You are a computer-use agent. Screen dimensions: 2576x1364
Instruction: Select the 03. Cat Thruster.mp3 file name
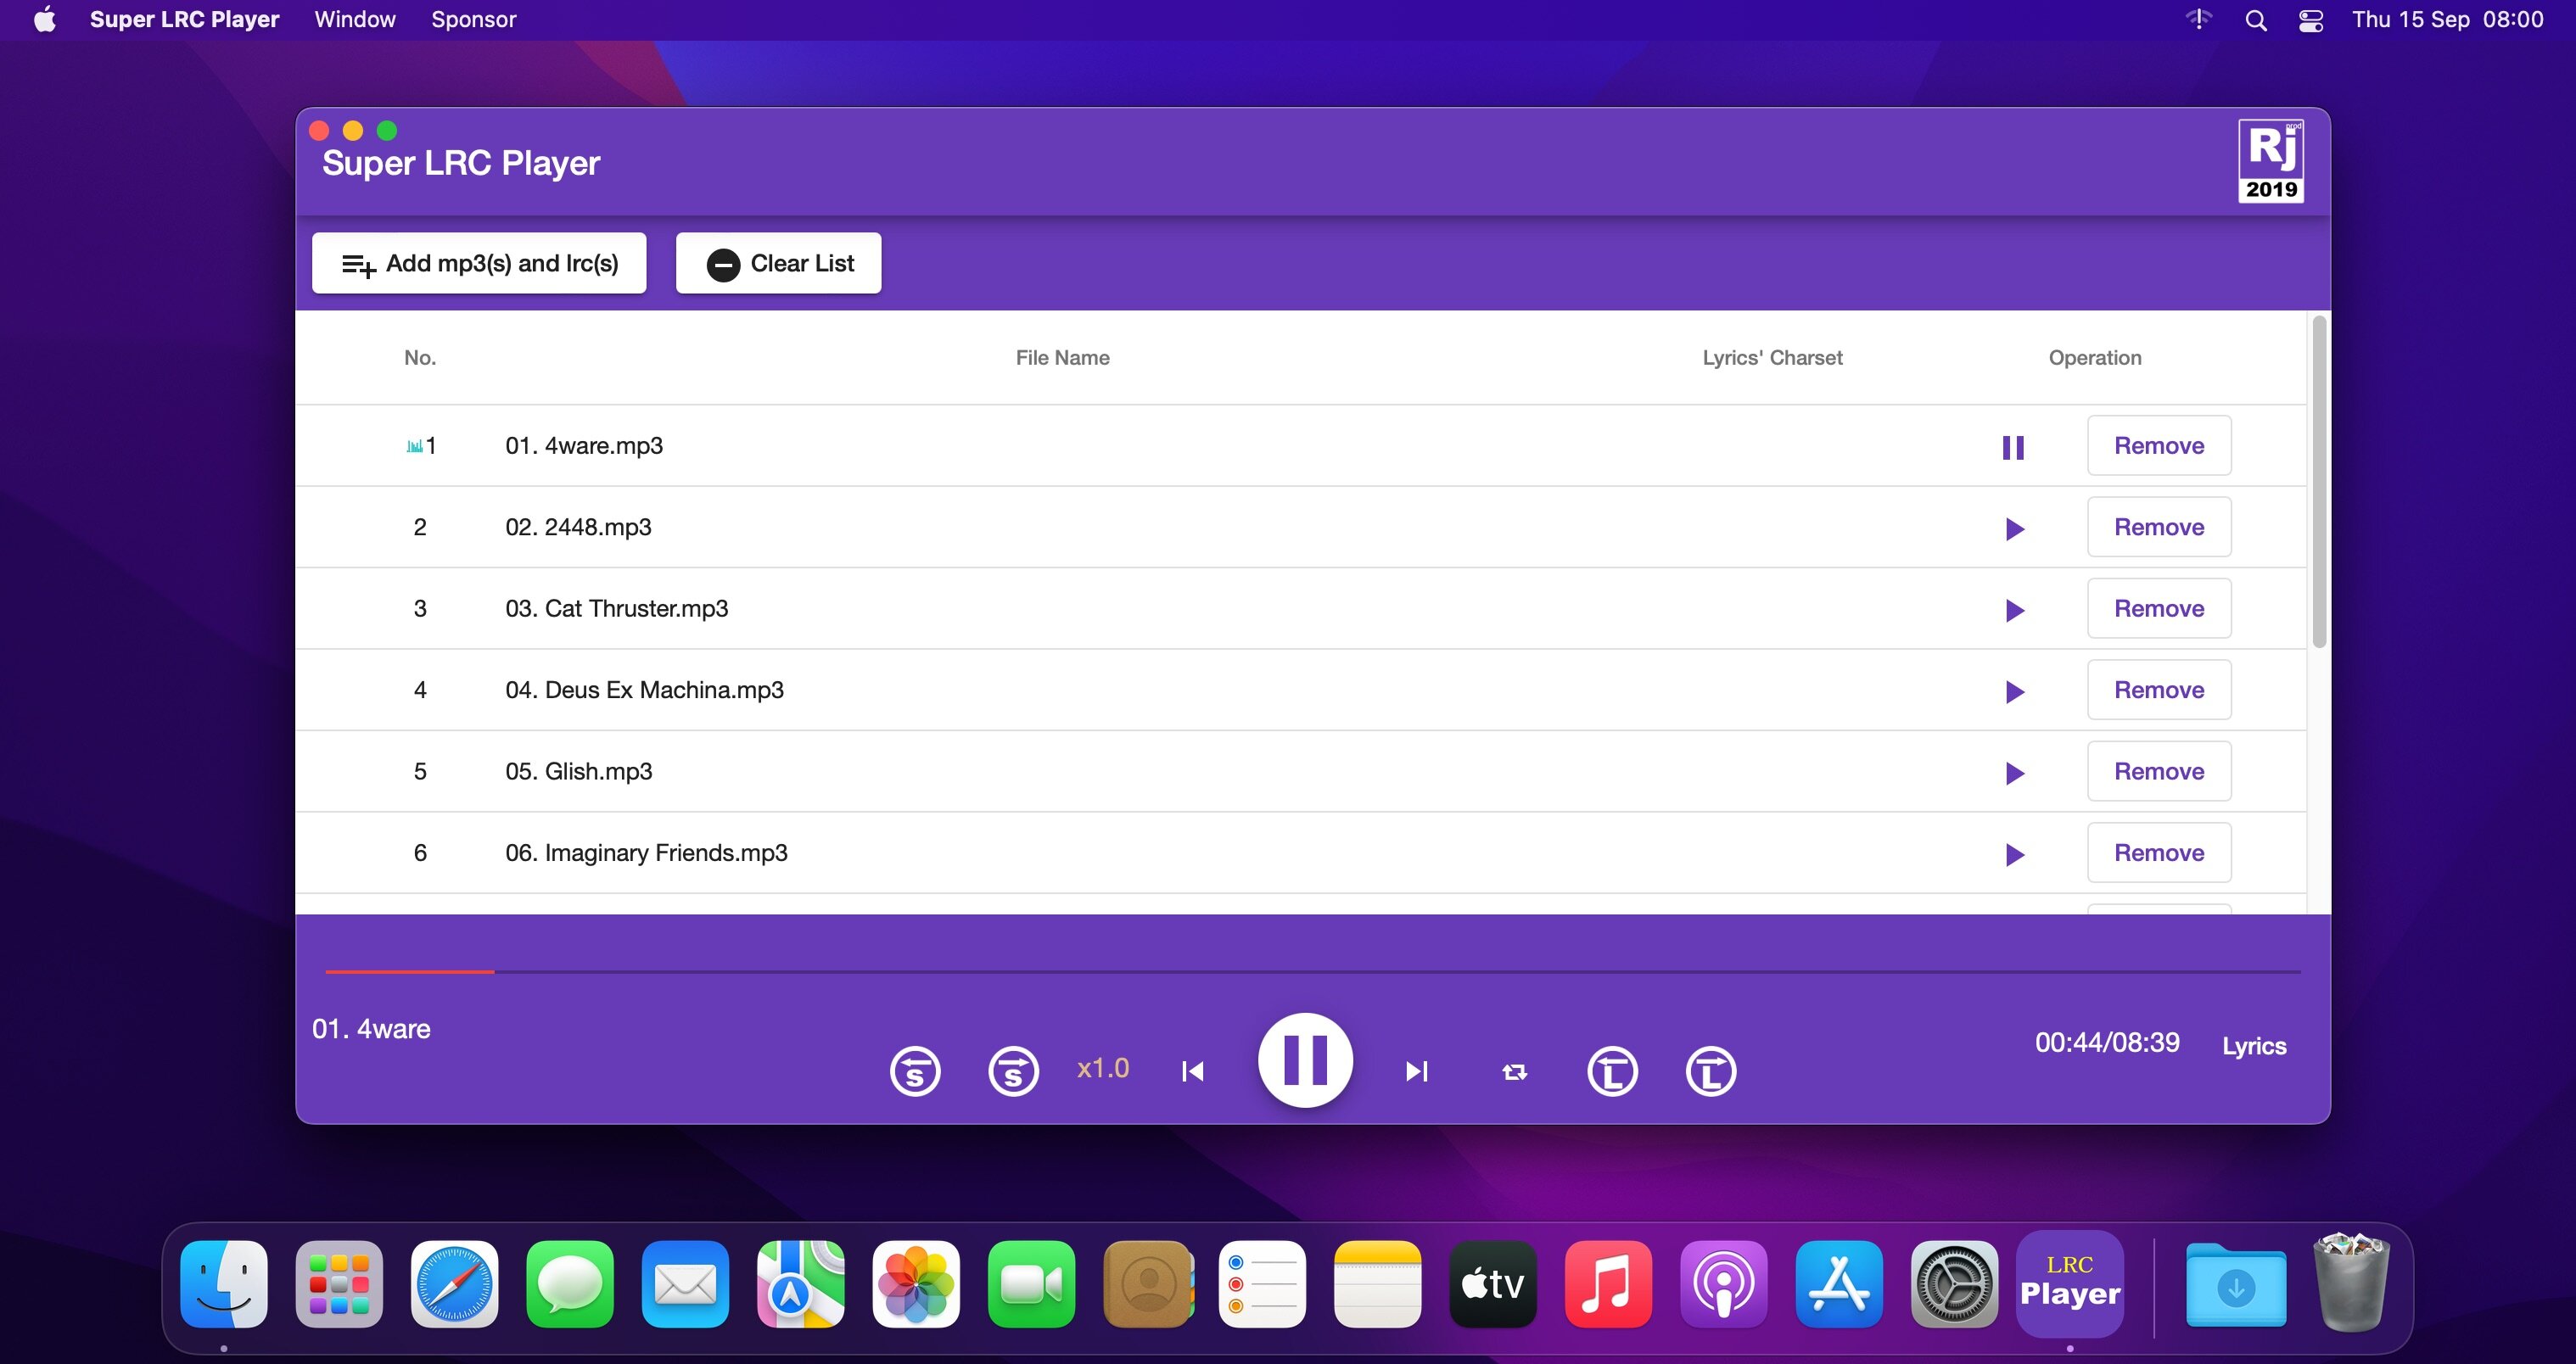(616, 608)
